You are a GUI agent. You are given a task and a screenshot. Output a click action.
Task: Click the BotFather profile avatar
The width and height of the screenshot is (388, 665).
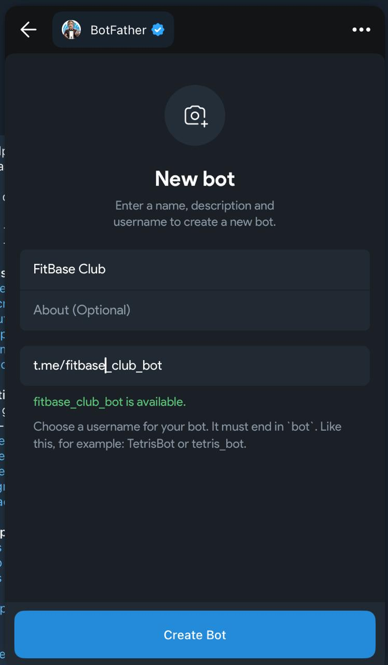point(72,30)
